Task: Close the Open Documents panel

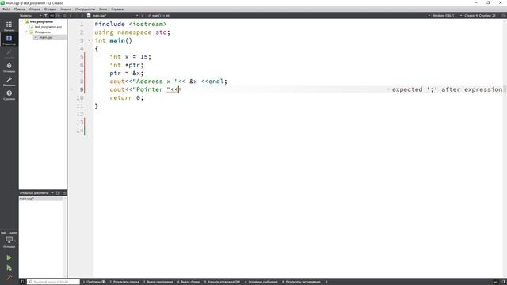Action: (x=64, y=193)
